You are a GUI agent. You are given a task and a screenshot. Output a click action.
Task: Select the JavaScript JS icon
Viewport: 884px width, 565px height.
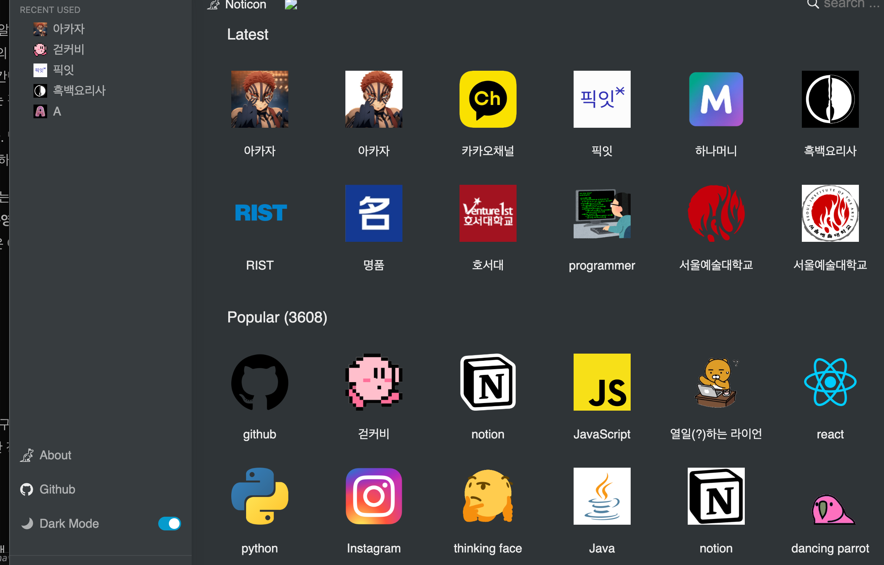[602, 382]
